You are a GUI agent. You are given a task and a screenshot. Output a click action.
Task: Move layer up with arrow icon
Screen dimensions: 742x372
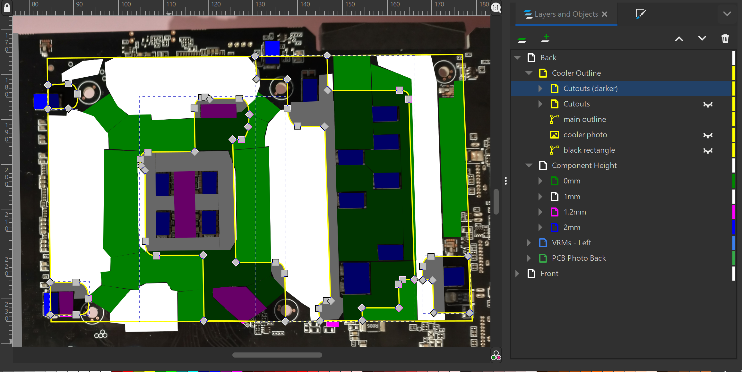pos(679,39)
